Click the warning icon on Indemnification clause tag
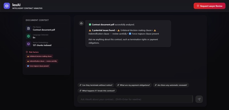The width and height of the screenshot is (229, 110). (x=28, y=61)
